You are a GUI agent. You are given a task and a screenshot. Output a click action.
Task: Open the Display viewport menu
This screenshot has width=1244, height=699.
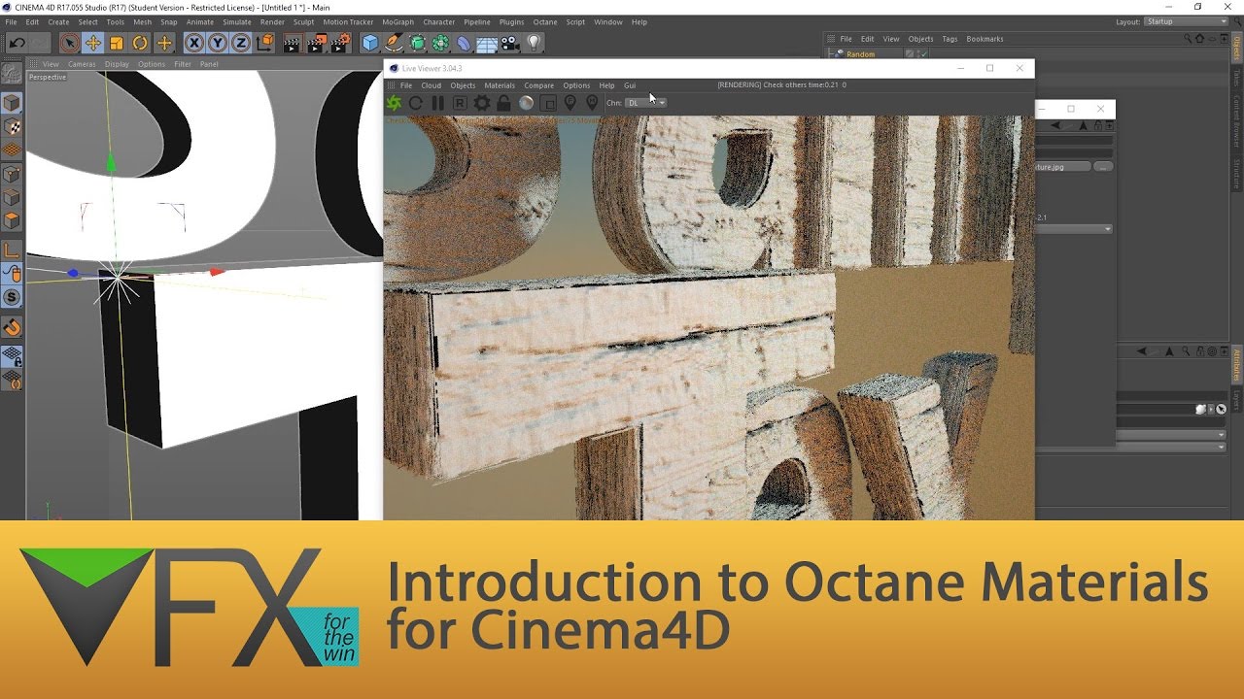point(117,64)
